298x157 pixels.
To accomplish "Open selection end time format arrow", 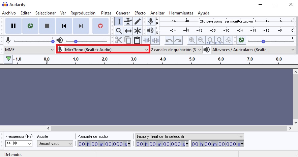I will [242, 144].
